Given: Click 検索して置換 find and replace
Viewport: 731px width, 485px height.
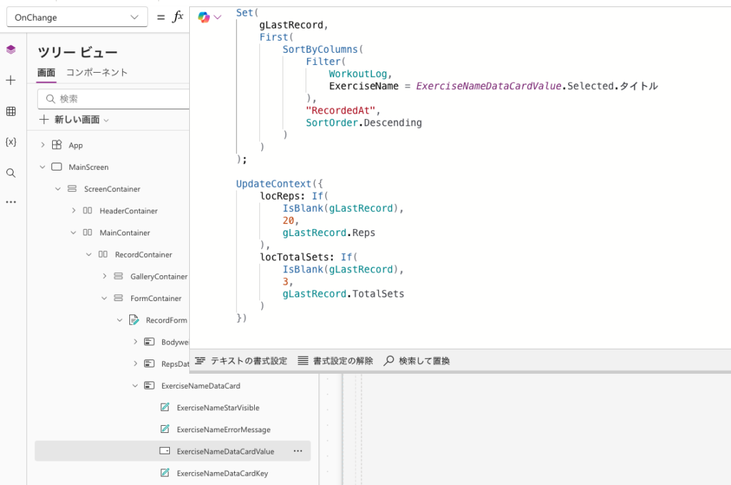Looking at the screenshot, I should [x=417, y=361].
